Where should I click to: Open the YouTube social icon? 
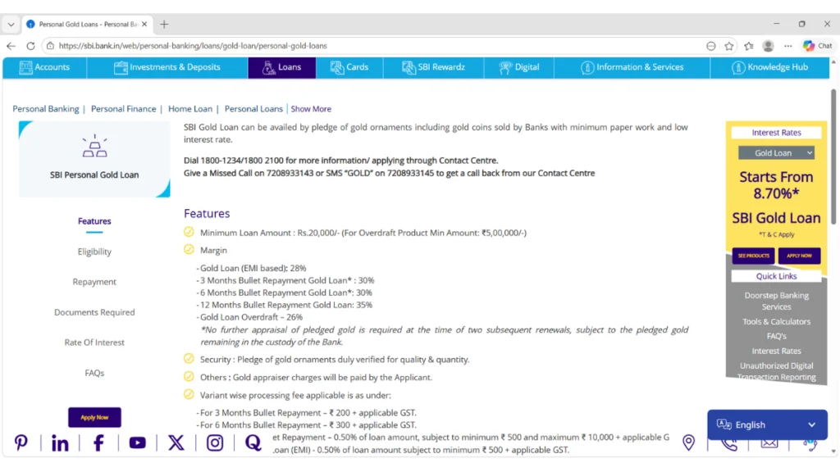click(138, 442)
